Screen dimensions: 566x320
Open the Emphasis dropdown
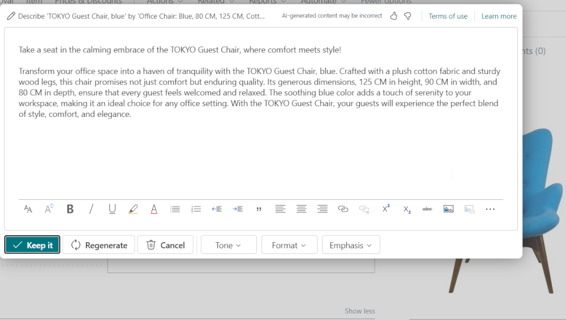click(351, 245)
